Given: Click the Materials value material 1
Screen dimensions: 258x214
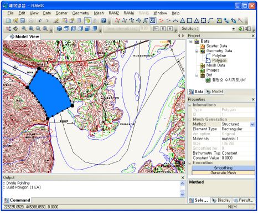Looking at the screenshot, I should (238, 139).
